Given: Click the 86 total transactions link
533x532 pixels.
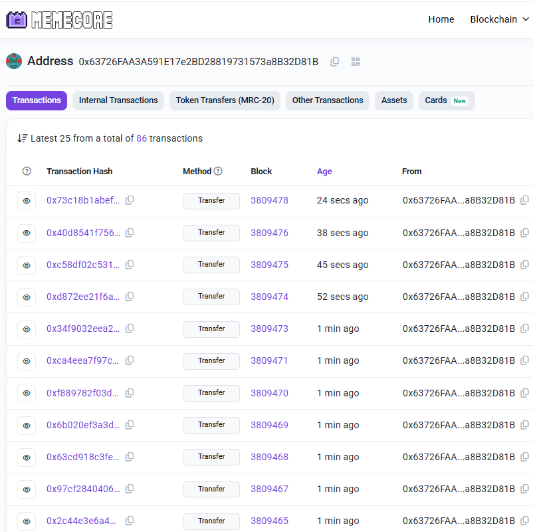Looking at the screenshot, I should point(141,138).
